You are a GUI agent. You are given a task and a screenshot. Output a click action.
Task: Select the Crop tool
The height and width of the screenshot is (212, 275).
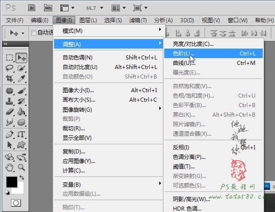point(10,79)
